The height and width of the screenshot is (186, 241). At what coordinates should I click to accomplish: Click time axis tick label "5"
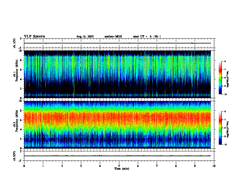click(x=119, y=166)
